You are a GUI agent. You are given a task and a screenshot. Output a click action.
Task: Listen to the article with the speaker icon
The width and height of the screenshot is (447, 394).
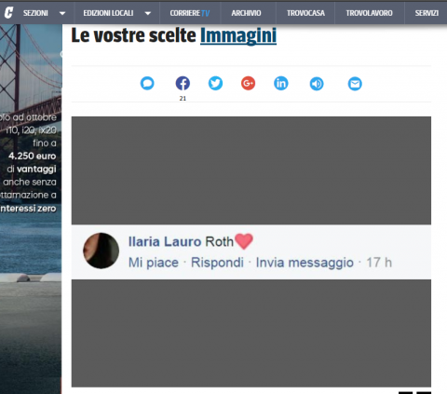pos(317,84)
